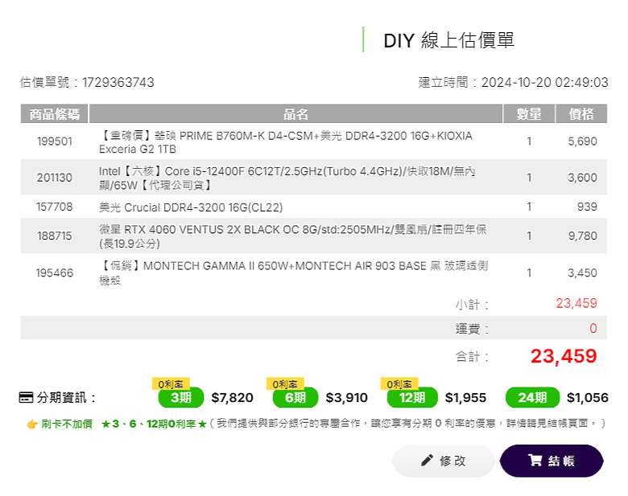Select the 3期 installment badge
This screenshot has width=628, height=496.
coord(181,398)
